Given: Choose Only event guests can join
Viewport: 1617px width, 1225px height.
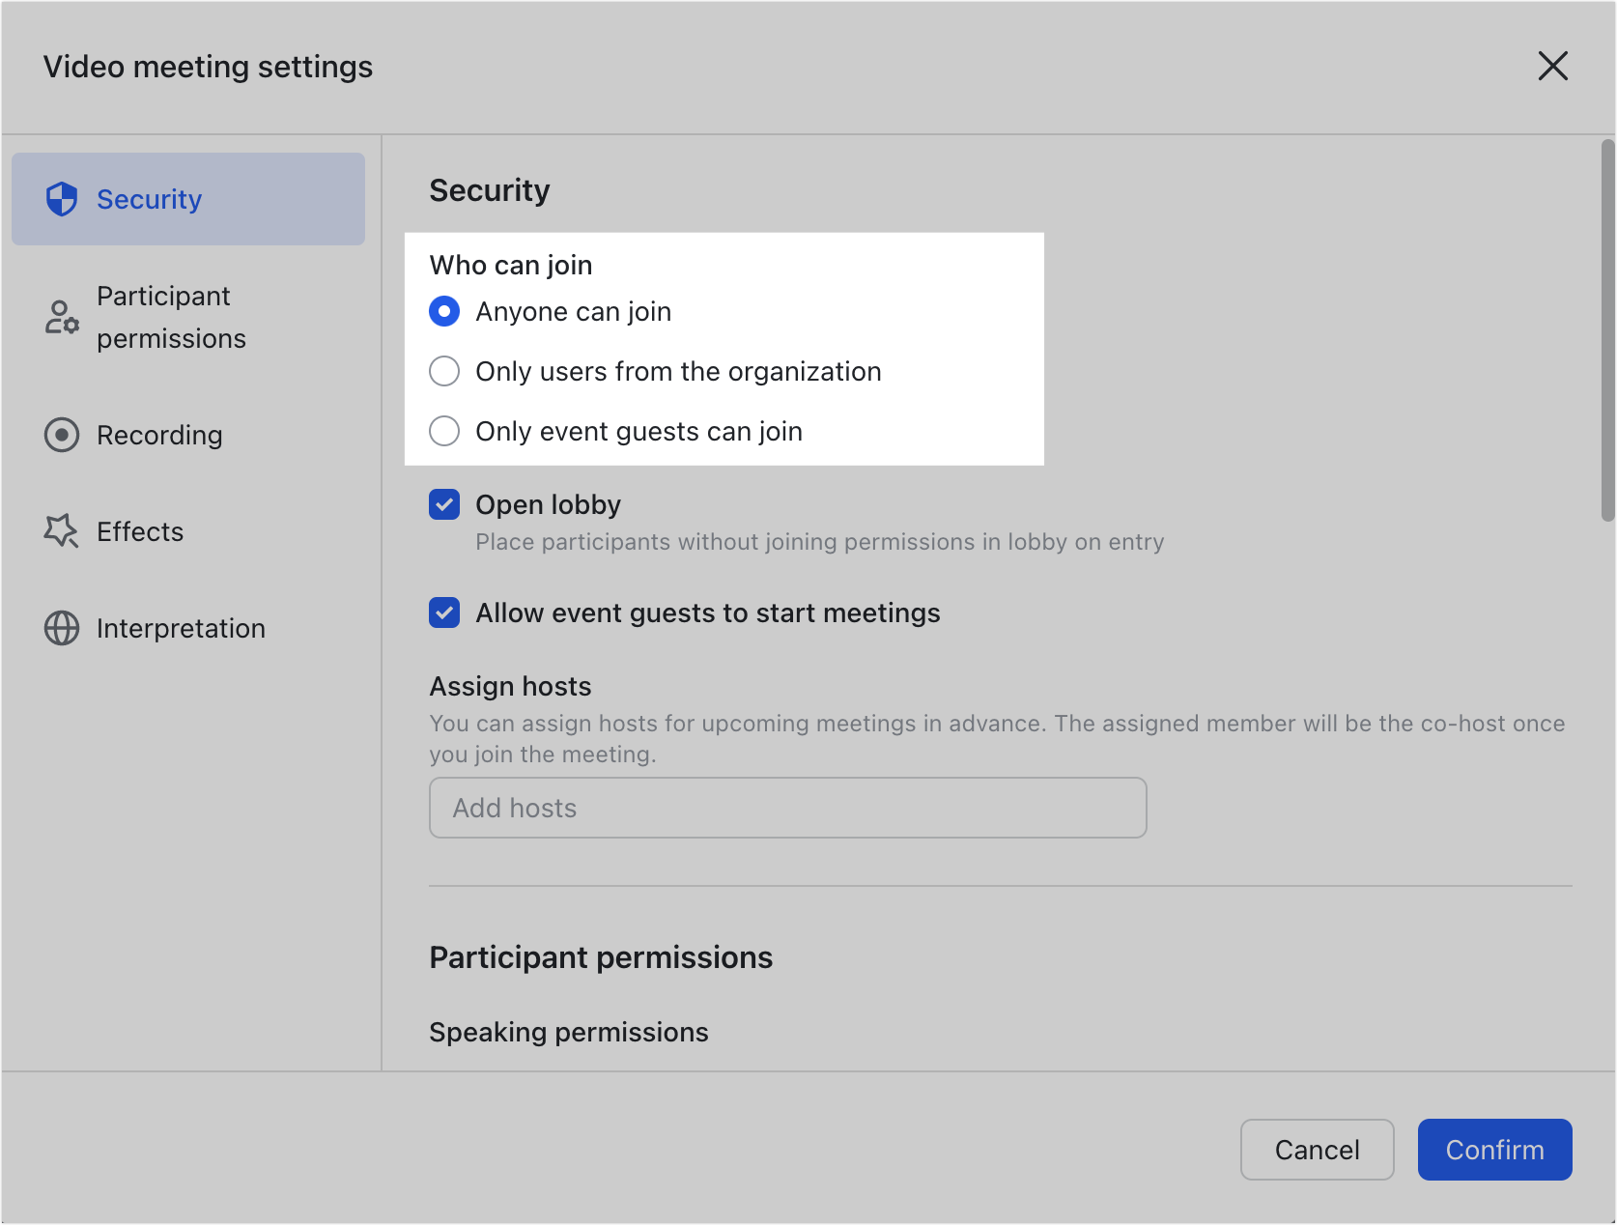Looking at the screenshot, I should pyautogui.click(x=443, y=431).
